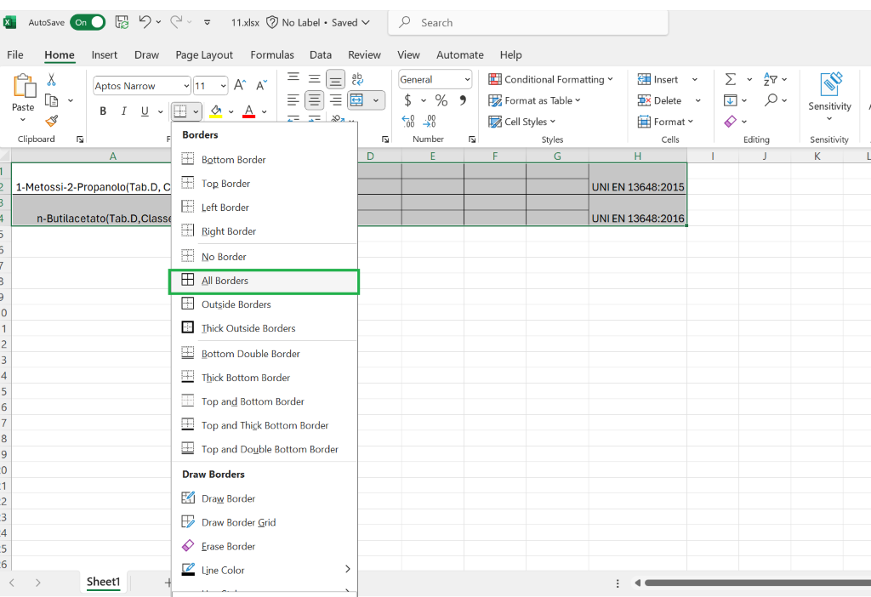Click the Percent Style icon
This screenshot has width=871, height=597.
441,100
